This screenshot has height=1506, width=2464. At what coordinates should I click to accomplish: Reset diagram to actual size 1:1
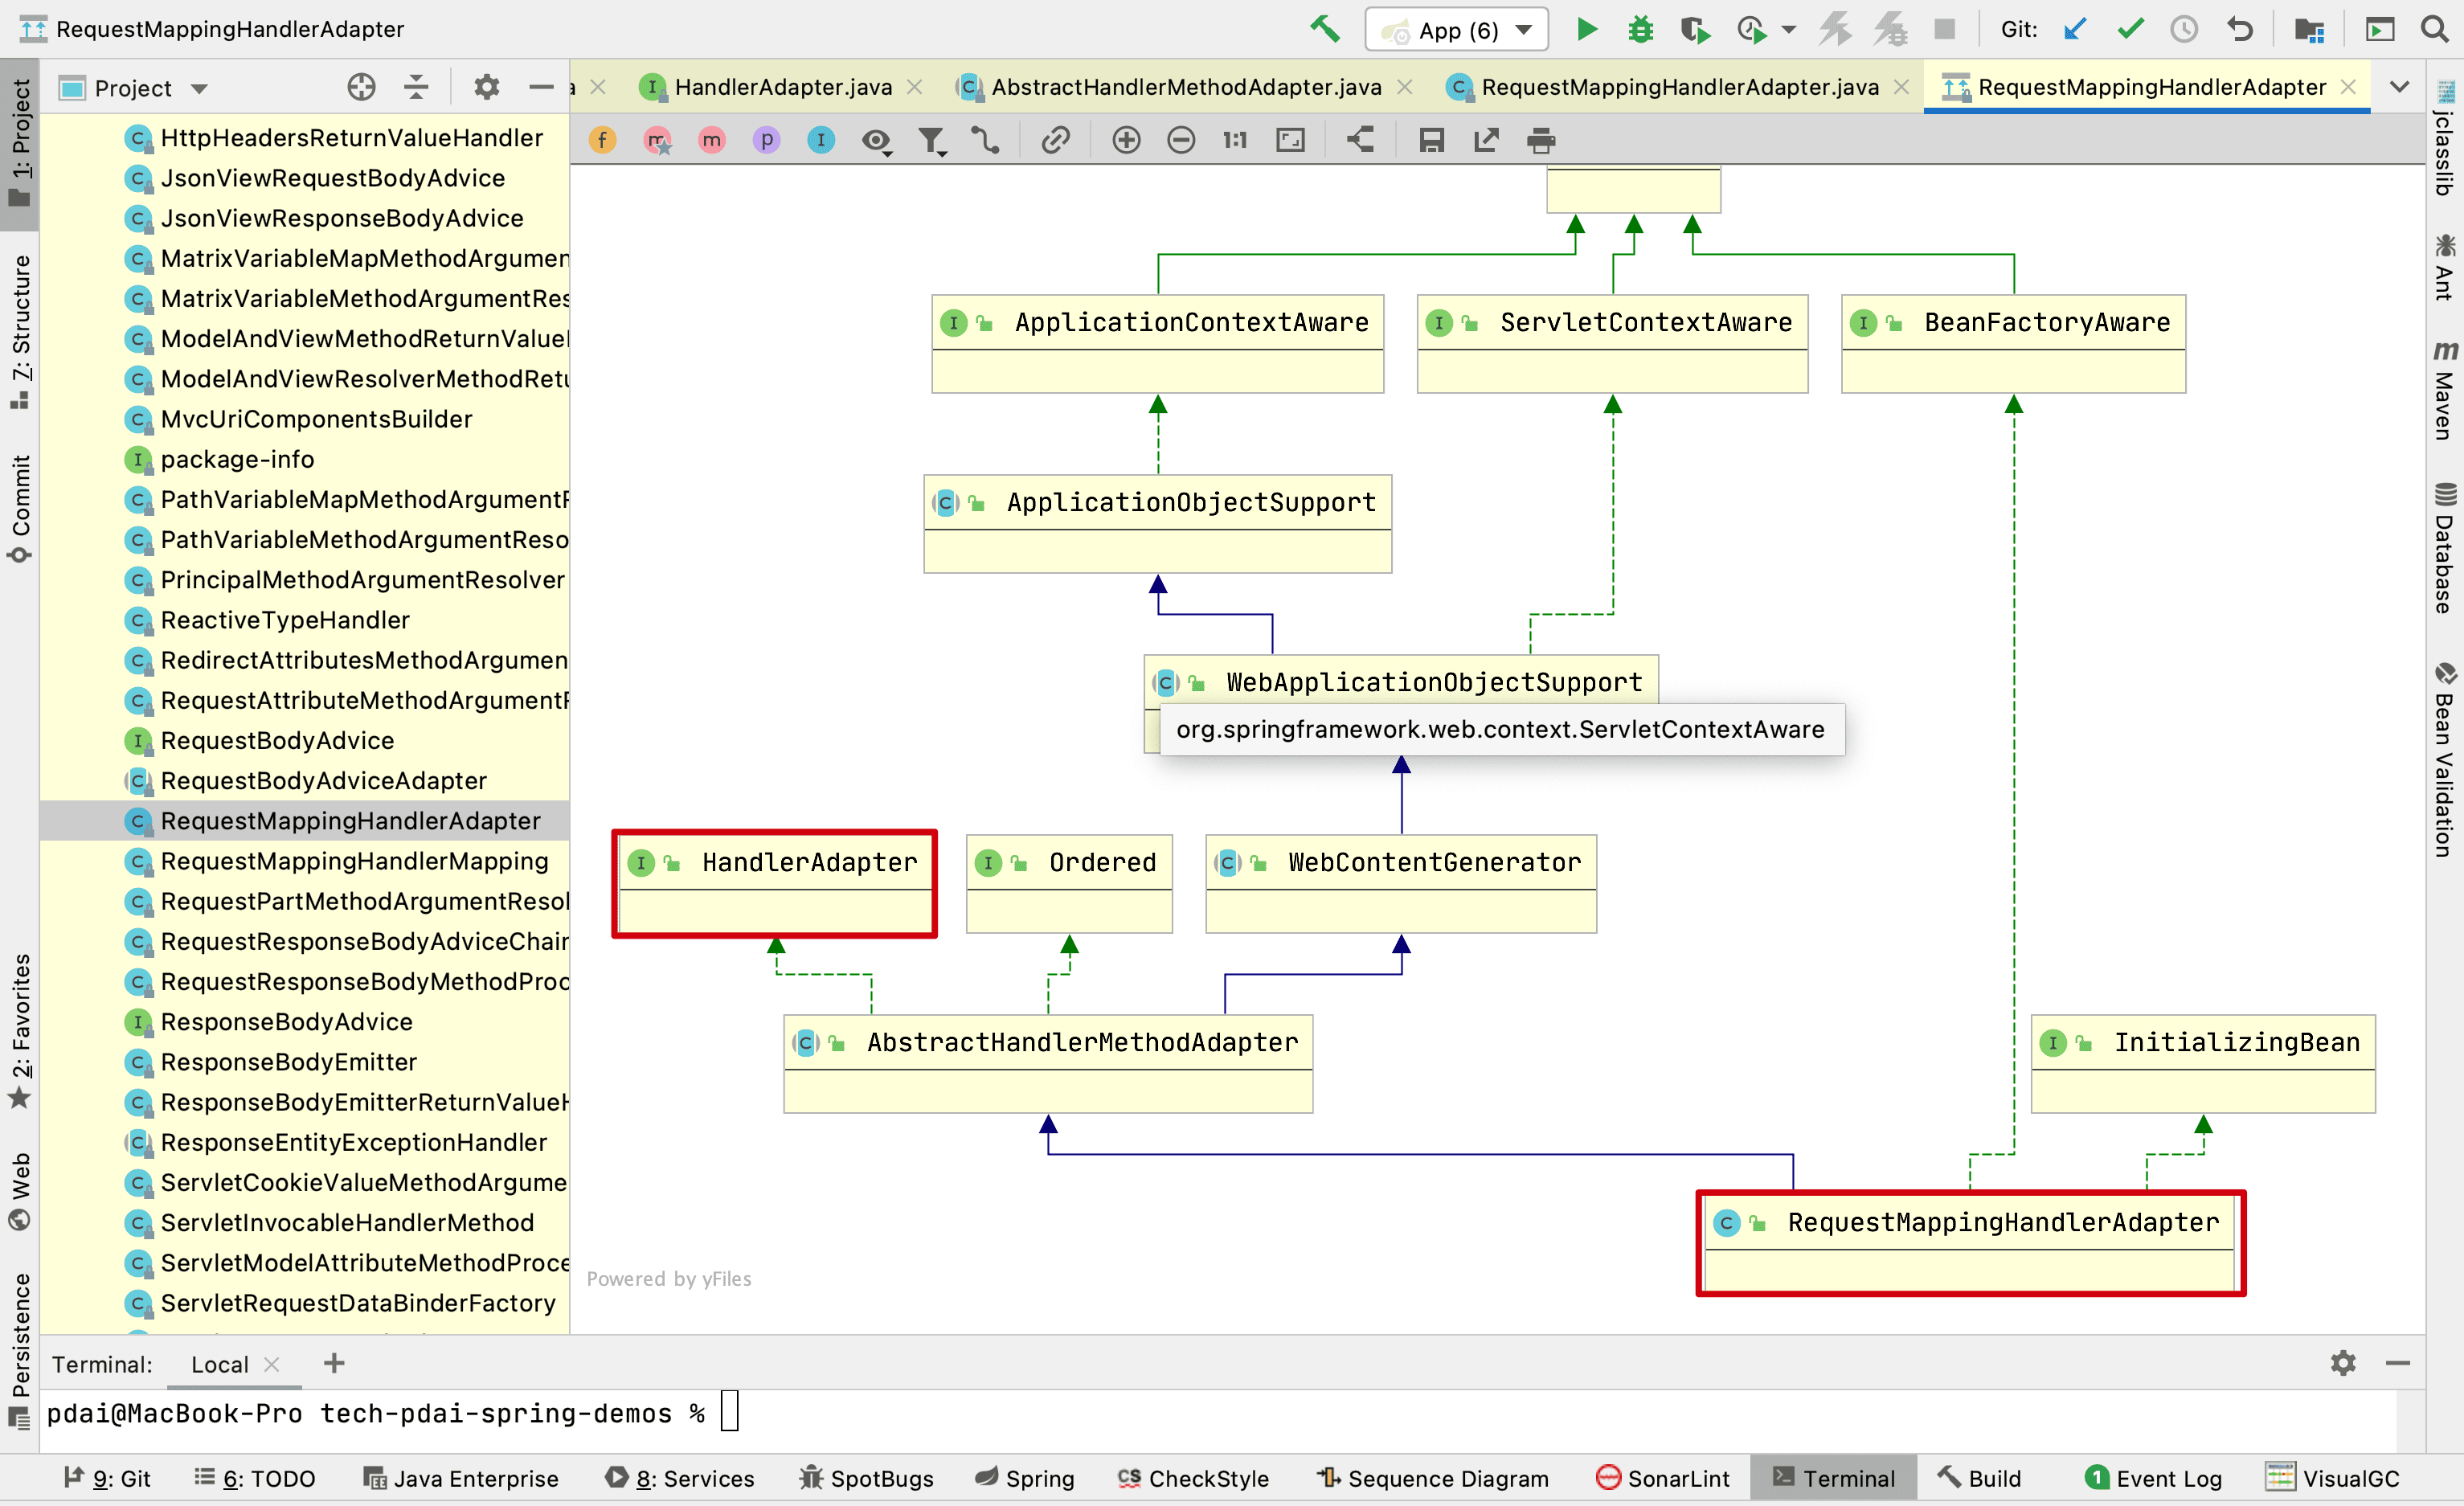pos(1235,141)
